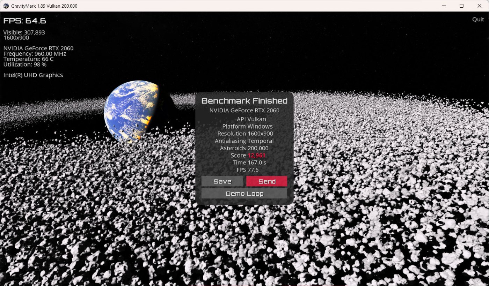Click the "FPS 77.6" result row
Screen dimensions: 489x286
tap(248, 170)
